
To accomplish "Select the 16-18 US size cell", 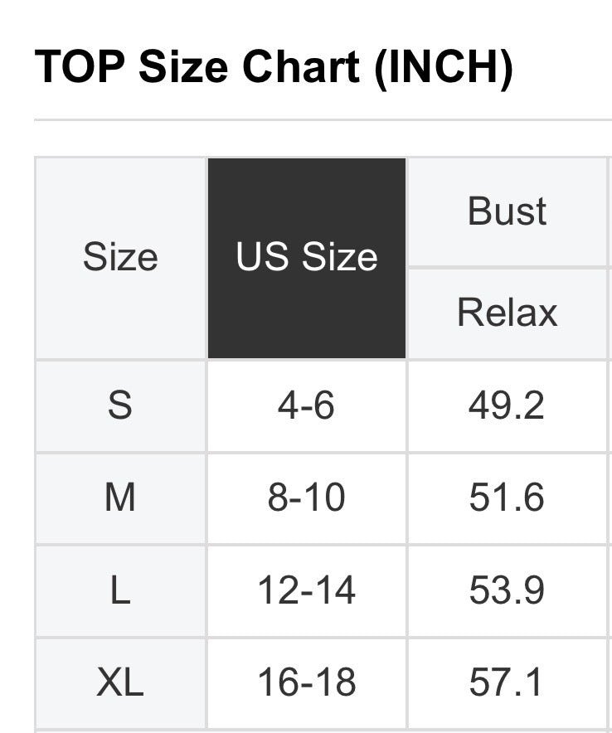I will coord(307,683).
